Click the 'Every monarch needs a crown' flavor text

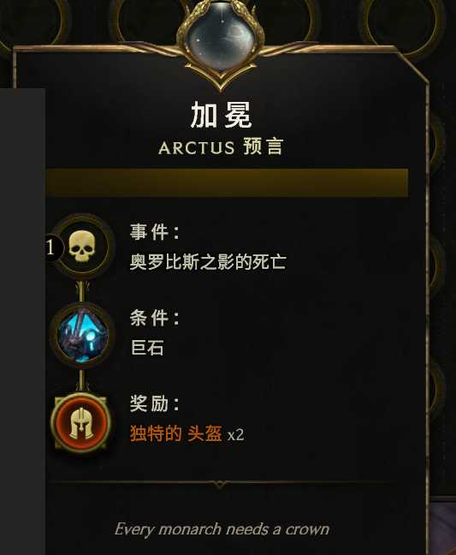click(222, 529)
